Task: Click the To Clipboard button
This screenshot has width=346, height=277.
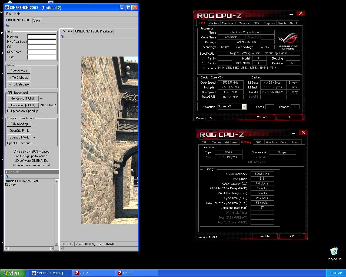Action: coord(19,78)
